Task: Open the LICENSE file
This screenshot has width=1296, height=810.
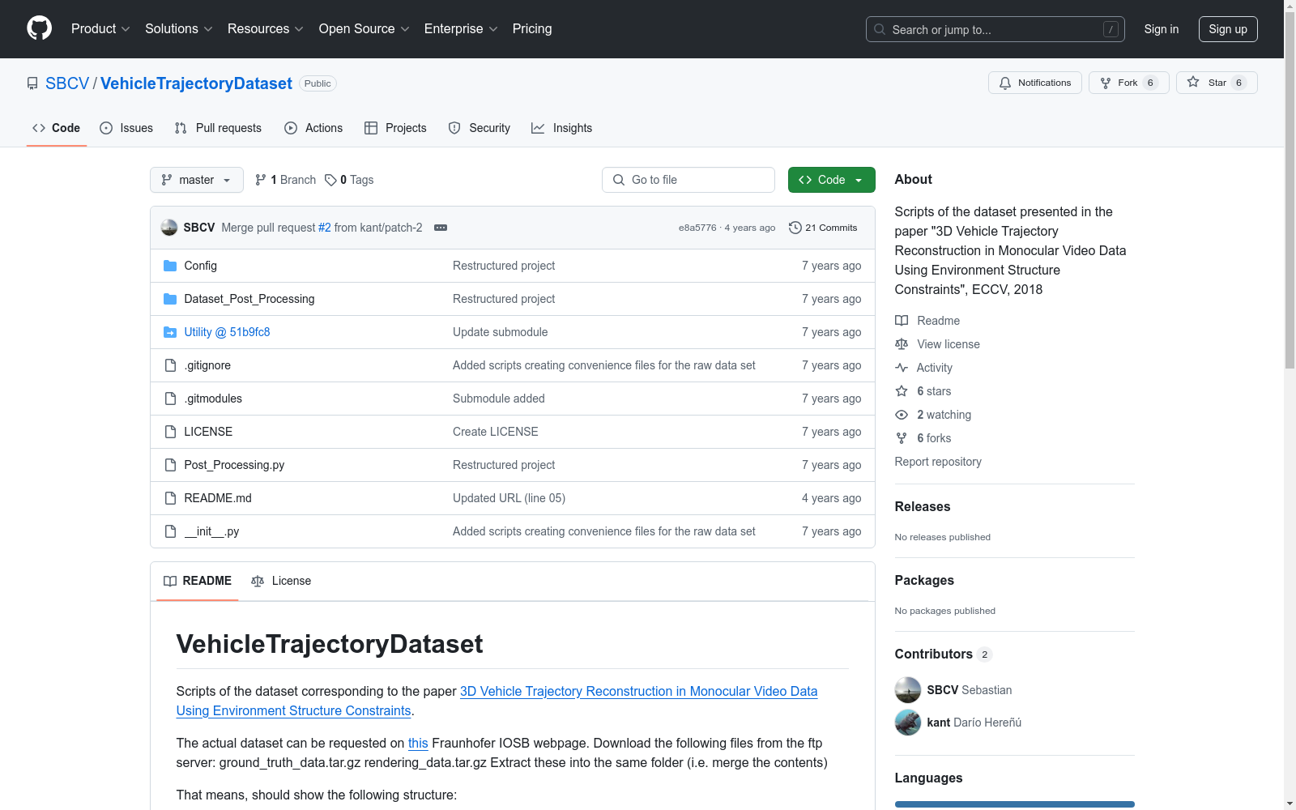Action: tap(208, 432)
